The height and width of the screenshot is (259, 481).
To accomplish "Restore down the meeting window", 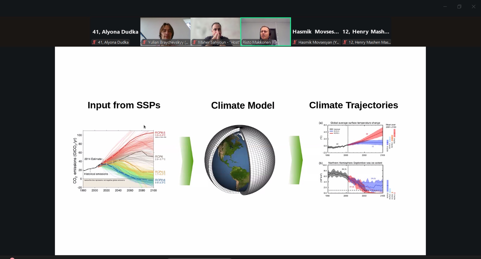I will click(x=459, y=7).
